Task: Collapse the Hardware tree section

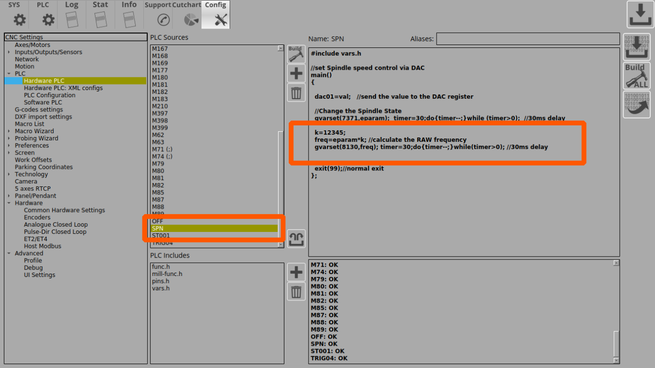Action: (9, 203)
